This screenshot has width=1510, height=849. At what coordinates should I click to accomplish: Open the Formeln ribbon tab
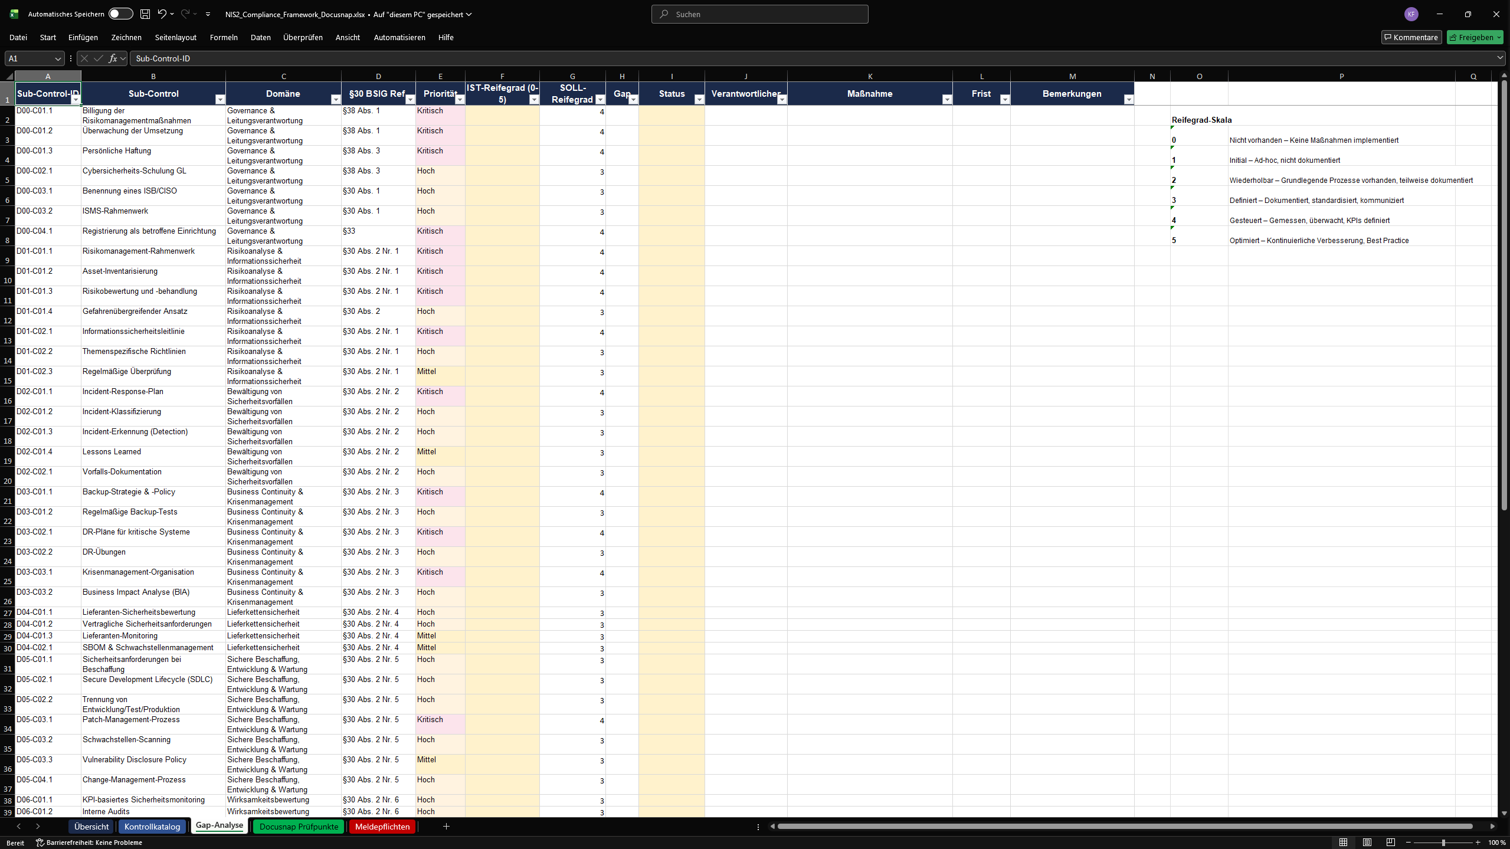(x=224, y=37)
